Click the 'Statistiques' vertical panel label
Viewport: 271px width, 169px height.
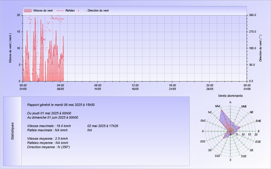[x=12, y=131]
